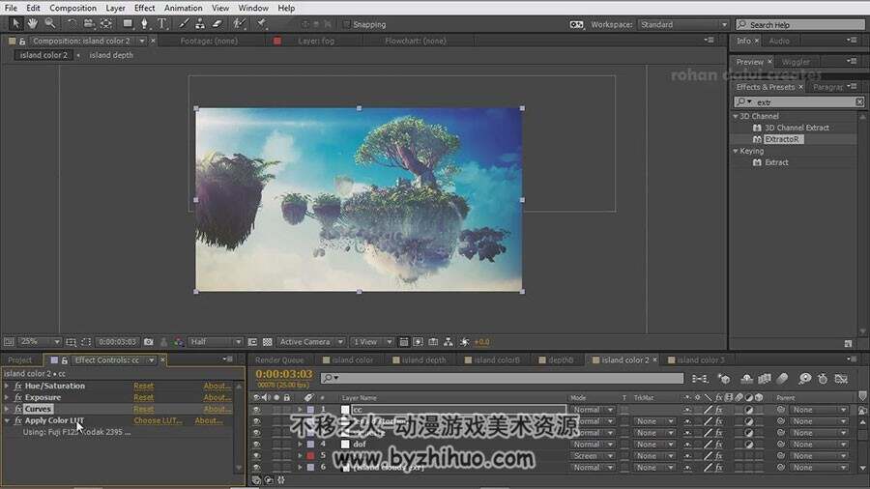
Task: Enable the Snapping checkbox
Action: pos(347,24)
